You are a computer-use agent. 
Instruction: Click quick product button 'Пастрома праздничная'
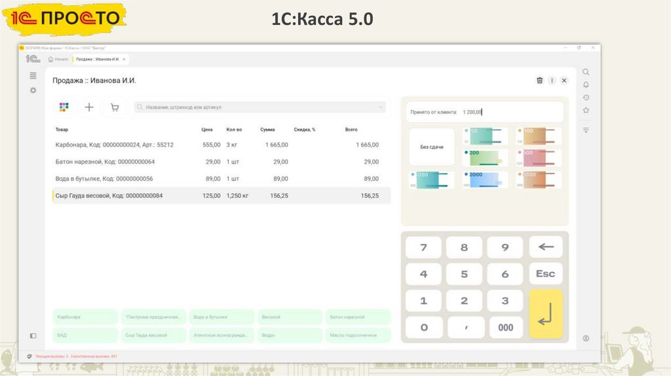[153, 317]
